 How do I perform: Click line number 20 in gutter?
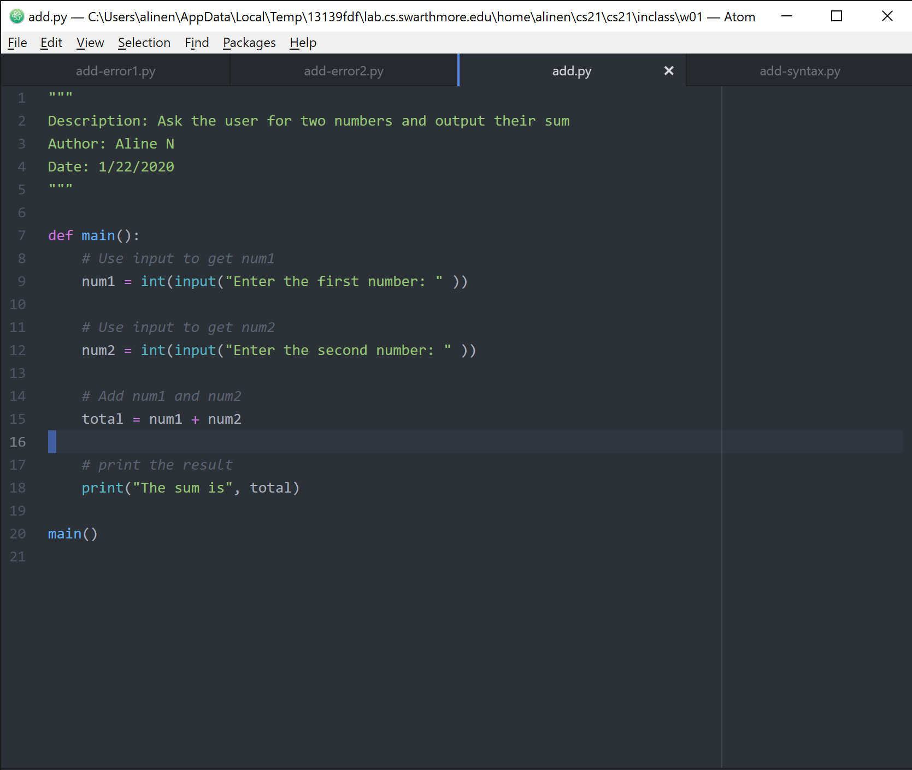point(17,534)
